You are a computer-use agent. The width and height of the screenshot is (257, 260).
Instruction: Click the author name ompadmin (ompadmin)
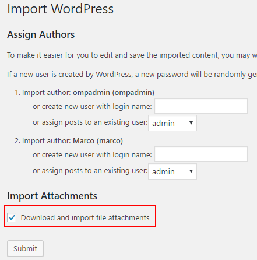[x=114, y=93]
